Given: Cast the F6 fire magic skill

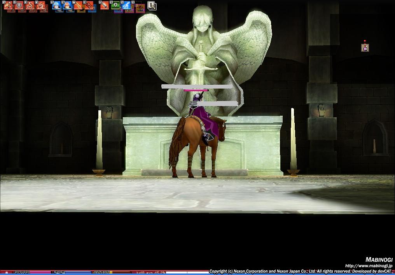Looking at the screenshot, I should click(x=67, y=5).
